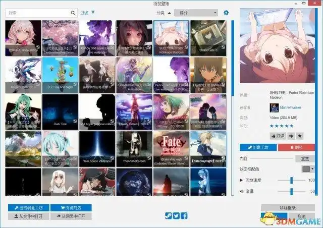Click 从文件中打开 open from file
This screenshot has height=228, width=323.
[28, 216]
